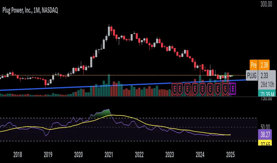Click the 2021 label on time axis

[109, 155]
